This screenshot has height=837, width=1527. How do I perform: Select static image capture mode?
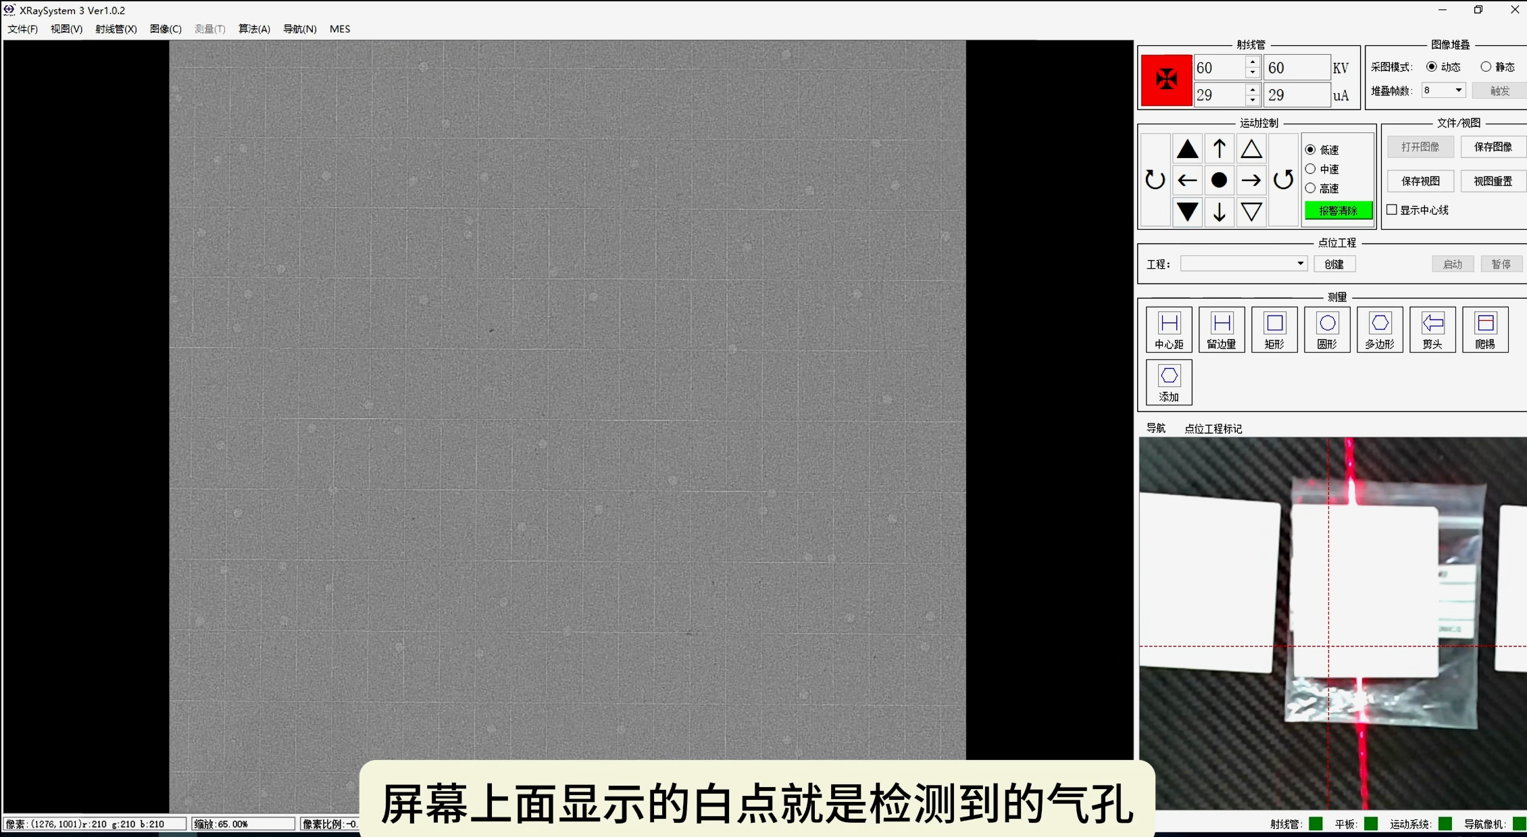(1486, 67)
